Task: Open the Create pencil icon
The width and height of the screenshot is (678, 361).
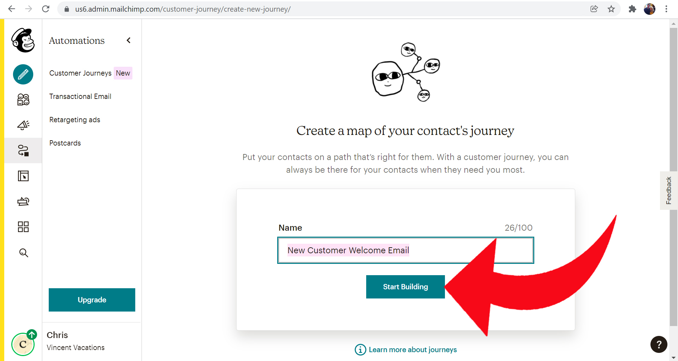Action: point(23,74)
